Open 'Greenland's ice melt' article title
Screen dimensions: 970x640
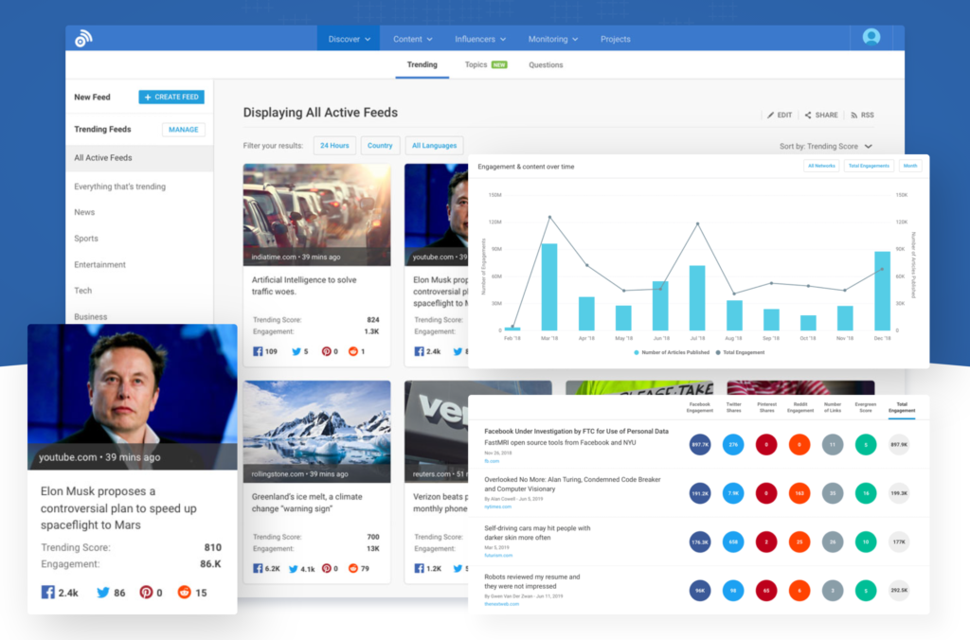tap(307, 503)
